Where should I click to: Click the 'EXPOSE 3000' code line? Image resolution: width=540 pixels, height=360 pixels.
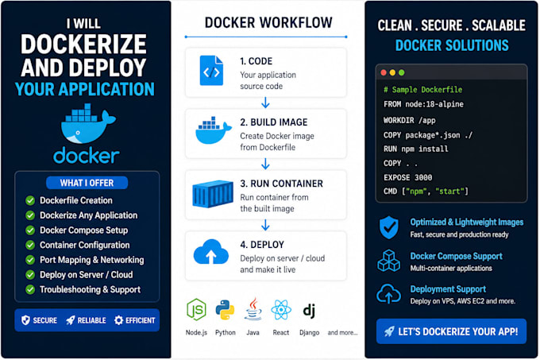407,177
